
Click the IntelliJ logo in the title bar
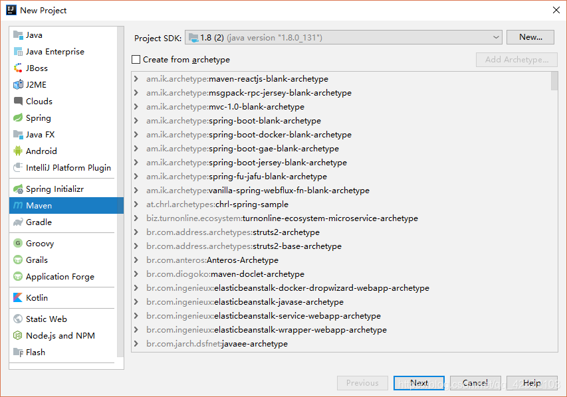click(11, 10)
